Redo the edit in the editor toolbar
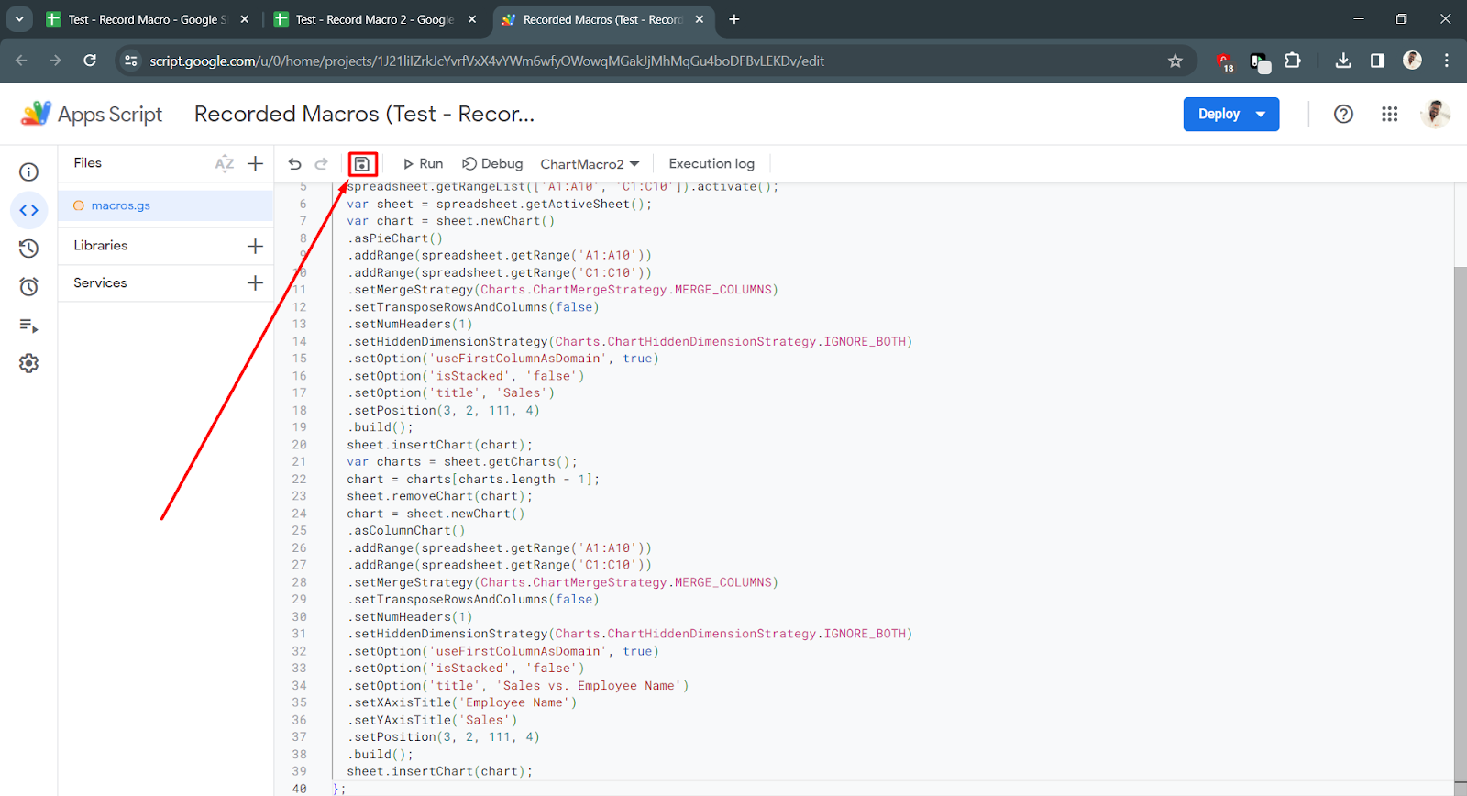The width and height of the screenshot is (1467, 796). [x=321, y=164]
